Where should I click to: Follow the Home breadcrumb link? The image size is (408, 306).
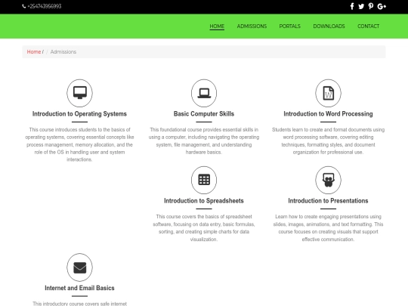tap(34, 52)
